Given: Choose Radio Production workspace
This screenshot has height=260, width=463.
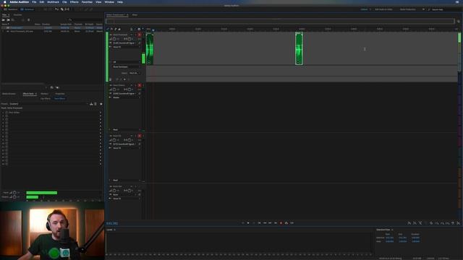Looking at the screenshot, I should pyautogui.click(x=408, y=9).
